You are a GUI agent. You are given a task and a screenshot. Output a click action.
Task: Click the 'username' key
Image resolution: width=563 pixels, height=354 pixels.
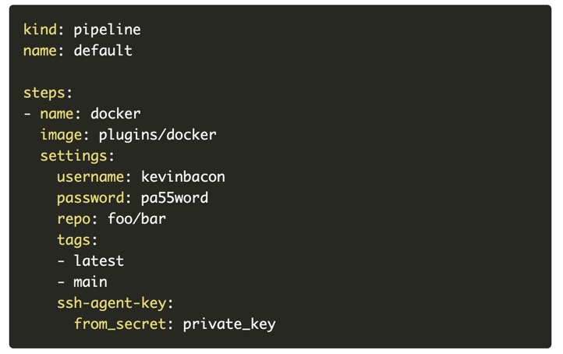point(90,177)
